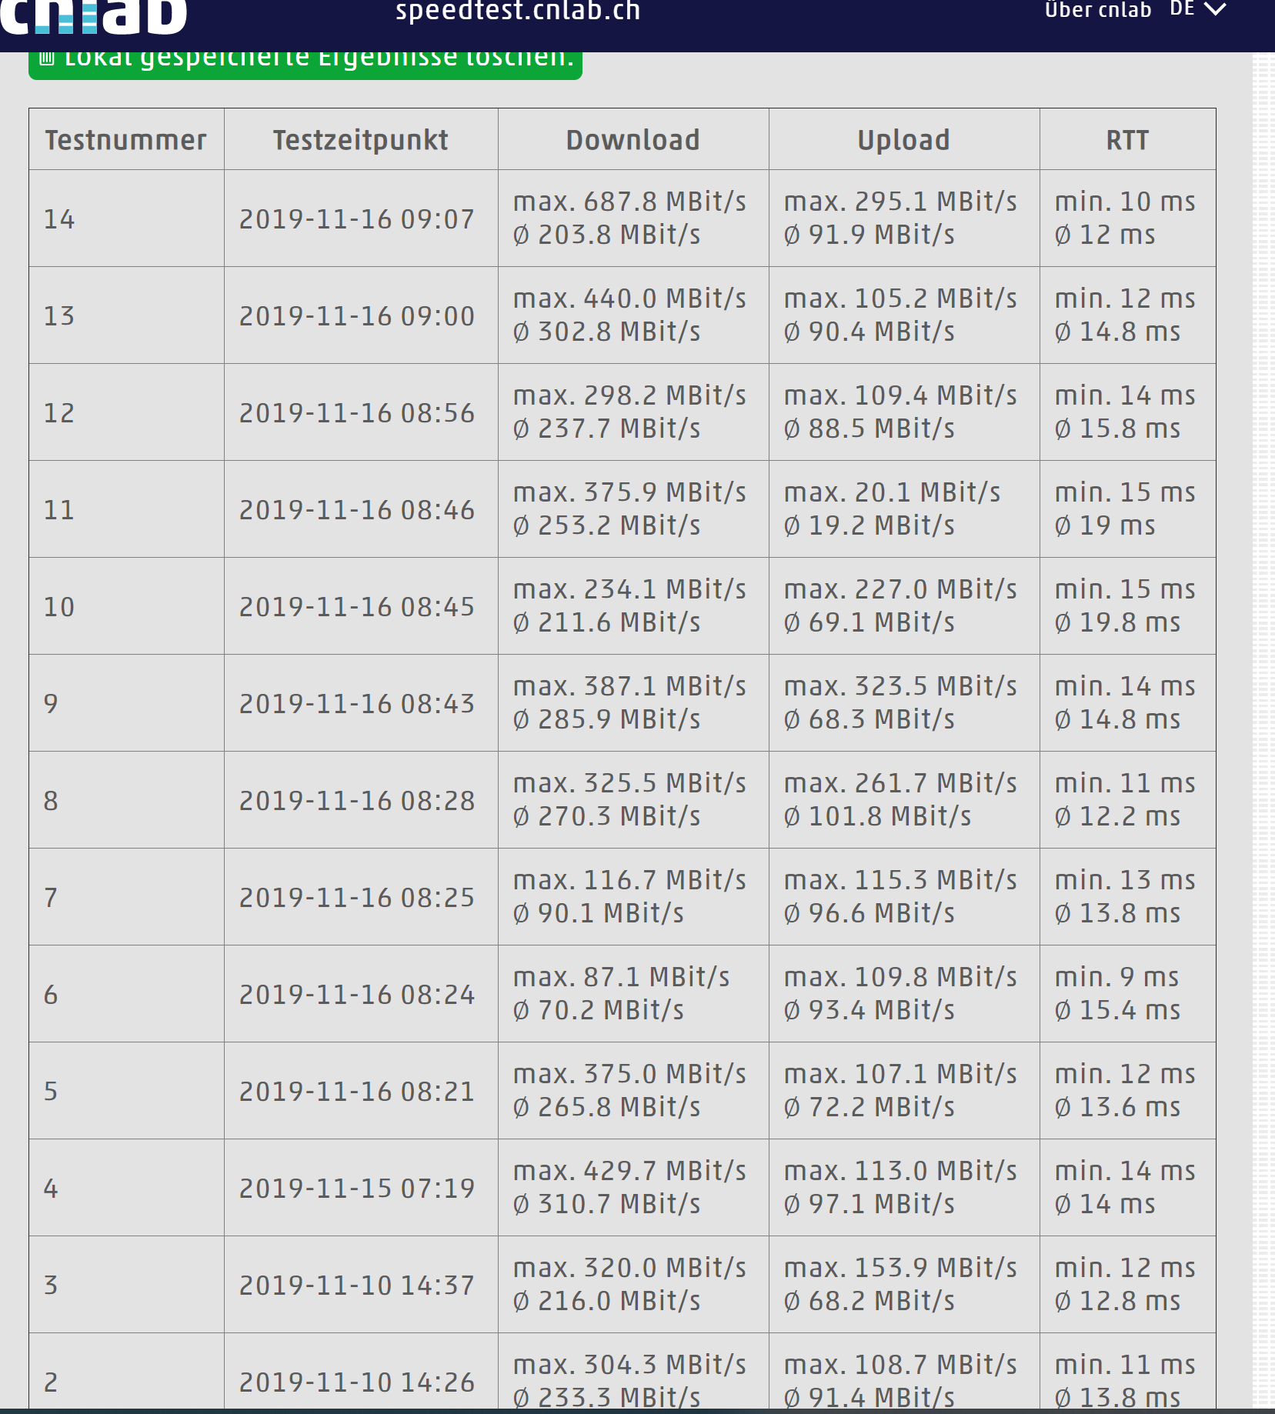Click the Upload column header
This screenshot has width=1275, height=1414.
tap(903, 140)
